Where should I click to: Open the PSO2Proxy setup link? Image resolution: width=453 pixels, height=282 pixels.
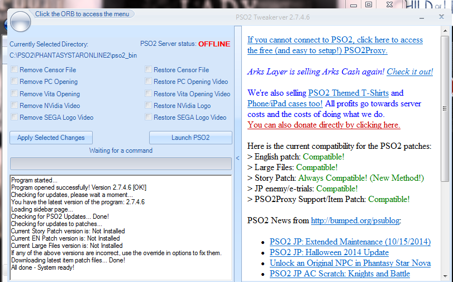pyautogui.click(x=335, y=45)
